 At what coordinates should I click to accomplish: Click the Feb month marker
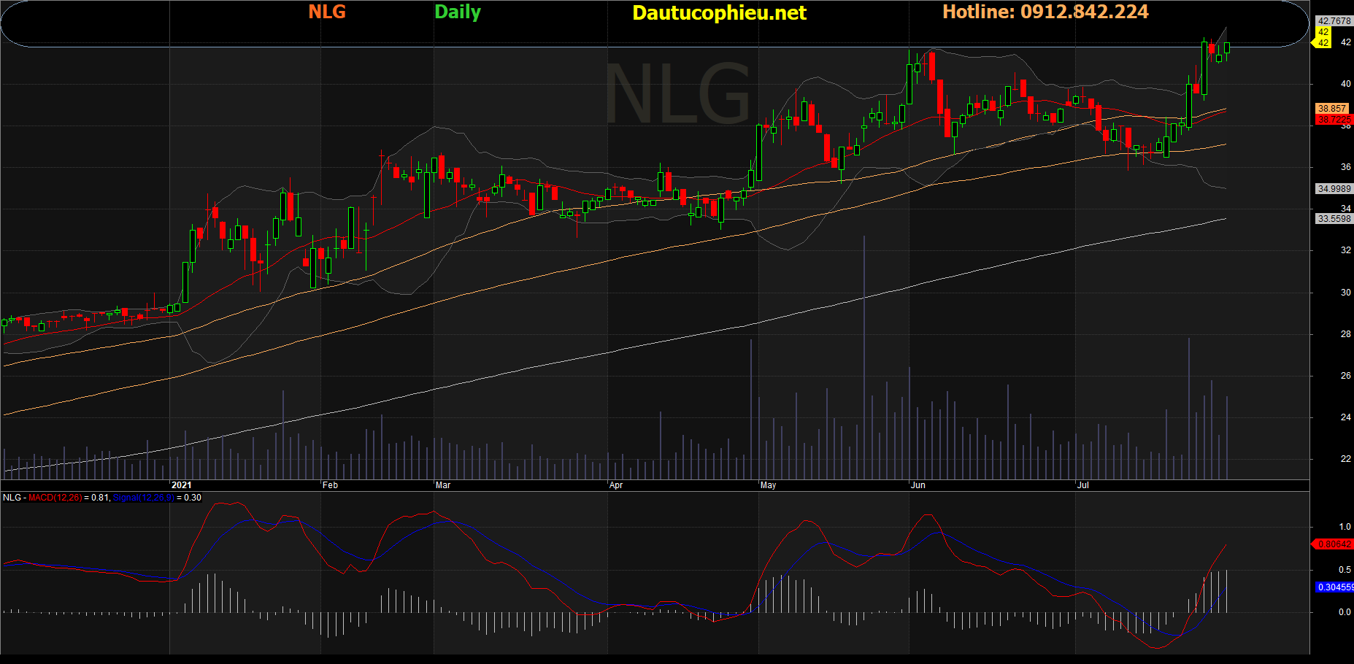(330, 485)
